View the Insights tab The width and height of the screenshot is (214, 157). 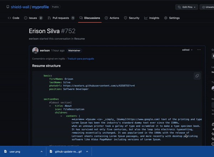(x=152, y=18)
